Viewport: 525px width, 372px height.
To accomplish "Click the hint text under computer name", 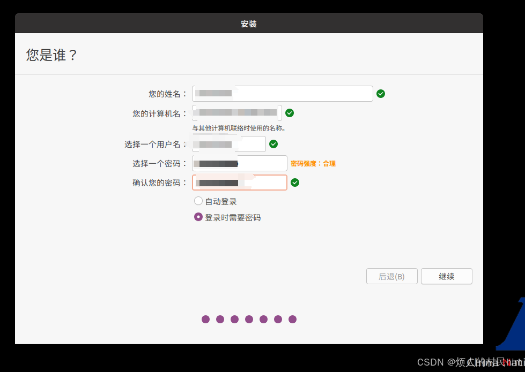I will (x=239, y=128).
